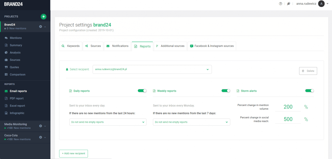Open the user avatar circle

click(x=321, y=4)
